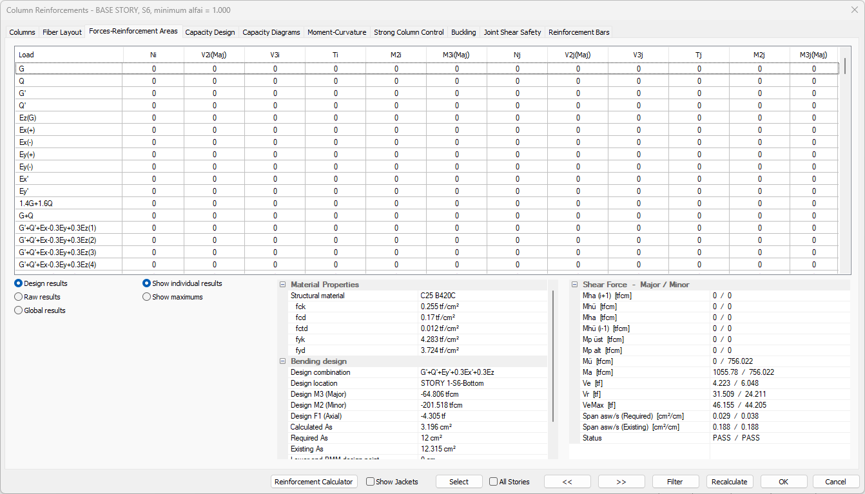Switch to the Capacity Diagrams tab

[x=271, y=32]
